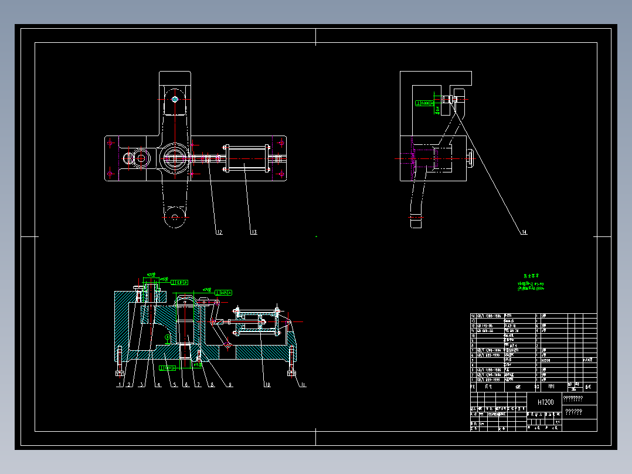Click part callout number 9 in section view
This screenshot has height=474, width=632.
pos(230,385)
